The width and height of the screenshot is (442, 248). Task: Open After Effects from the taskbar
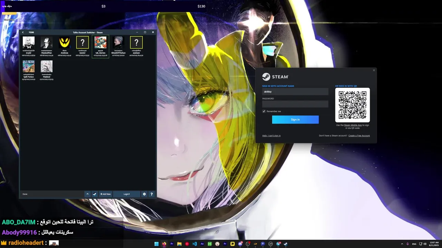(202, 244)
